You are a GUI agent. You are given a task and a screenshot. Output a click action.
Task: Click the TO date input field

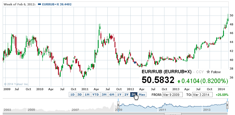202,95
